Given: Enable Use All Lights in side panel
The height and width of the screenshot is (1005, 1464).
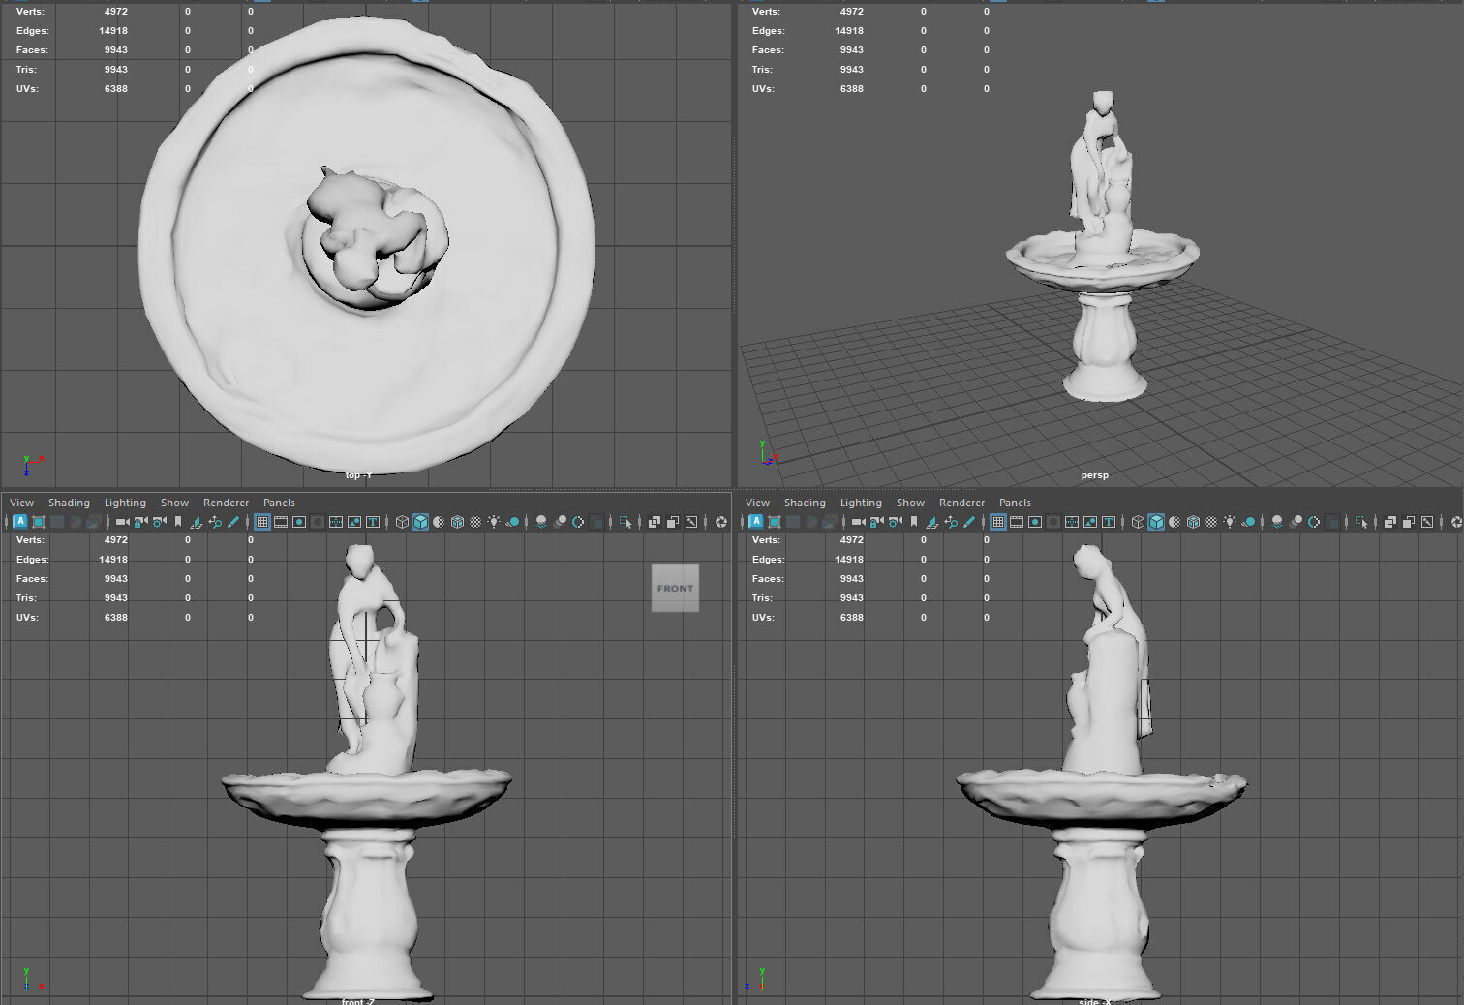Looking at the screenshot, I should tap(1230, 522).
